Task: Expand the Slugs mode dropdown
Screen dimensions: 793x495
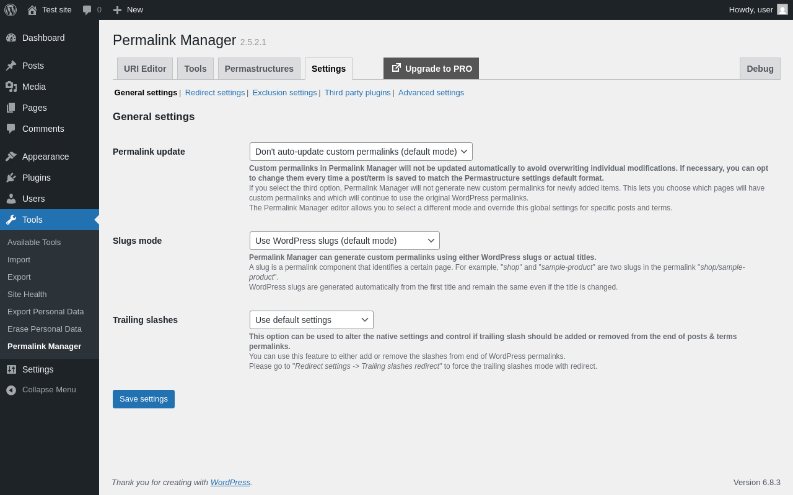Action: point(344,241)
